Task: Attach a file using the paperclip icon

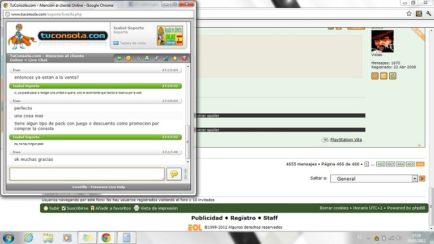Action: [x=156, y=58]
